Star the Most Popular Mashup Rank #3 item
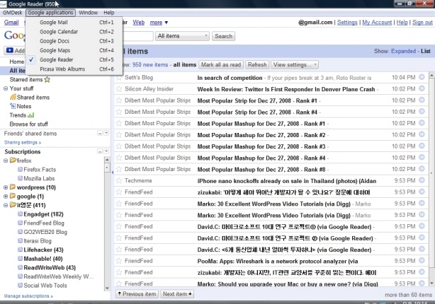 pos(119,146)
